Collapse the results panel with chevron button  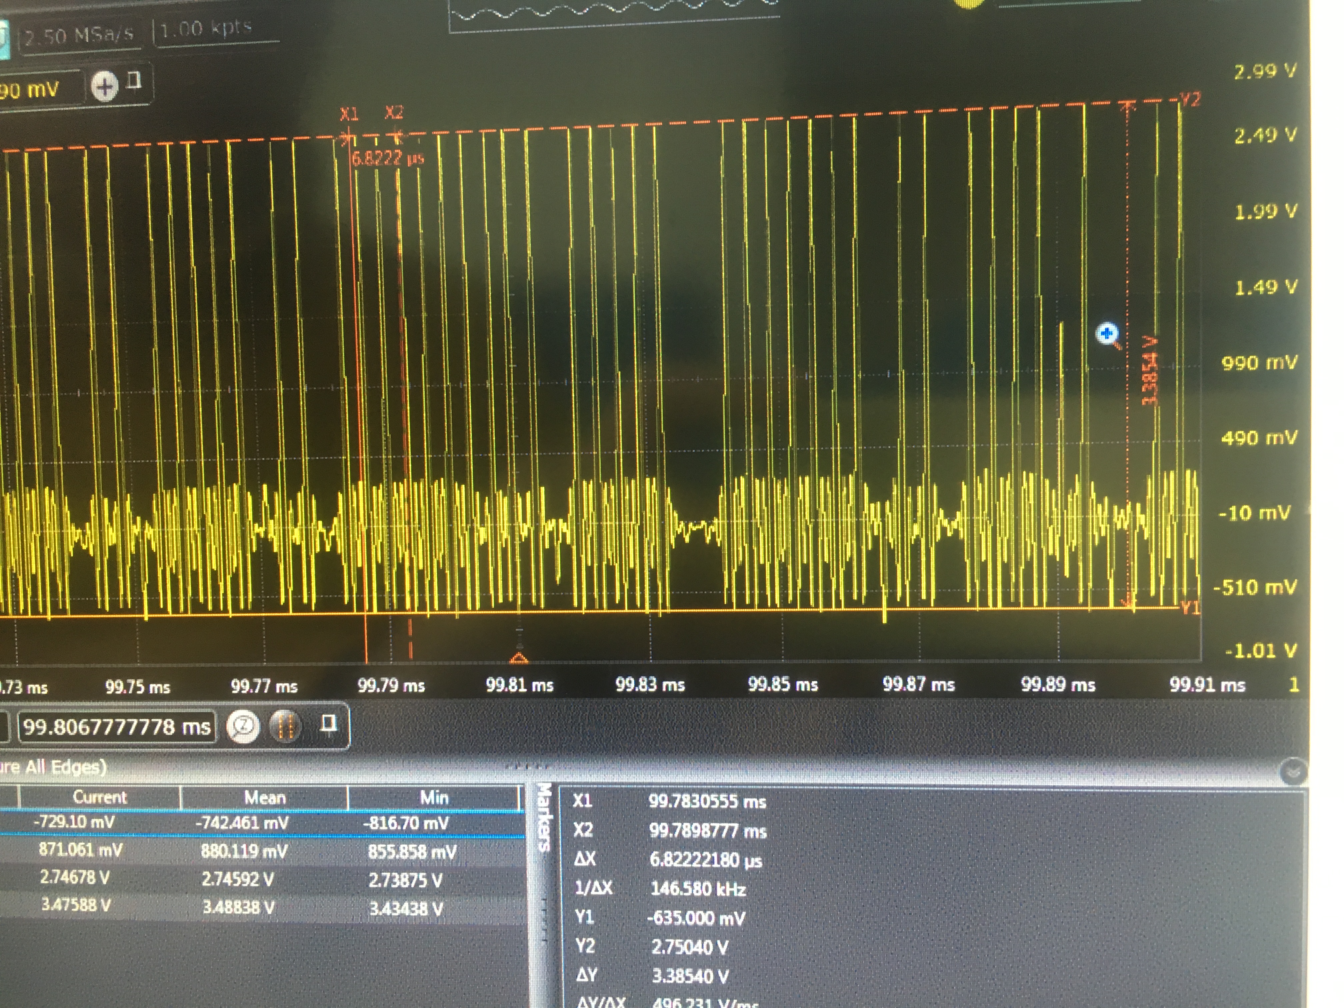[x=1293, y=771]
